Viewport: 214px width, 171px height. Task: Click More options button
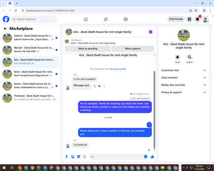pos(133,49)
